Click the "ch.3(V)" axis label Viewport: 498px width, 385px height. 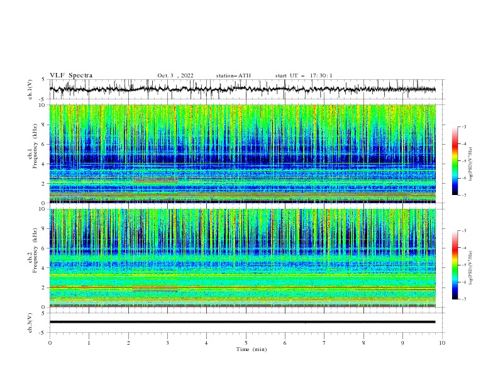click(x=30, y=323)
